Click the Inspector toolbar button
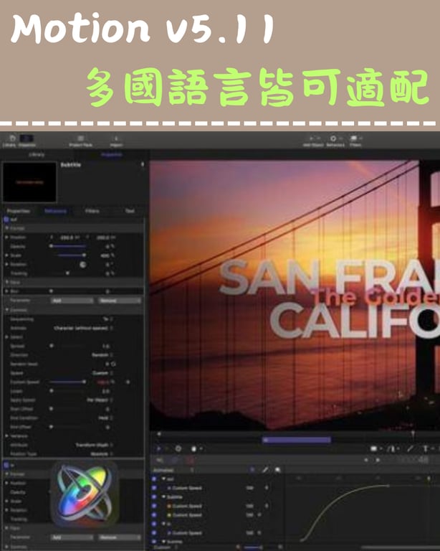This screenshot has width=440, height=551. pos(27,141)
